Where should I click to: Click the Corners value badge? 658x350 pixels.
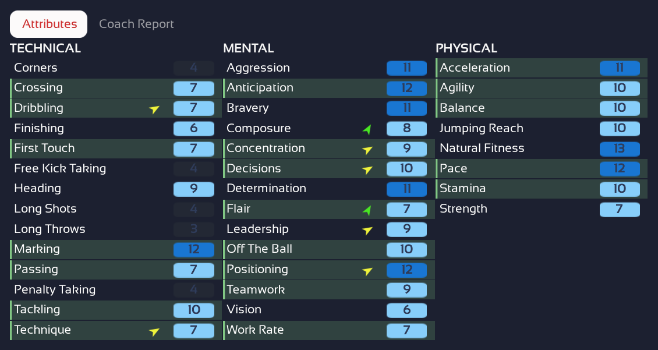[x=194, y=68]
